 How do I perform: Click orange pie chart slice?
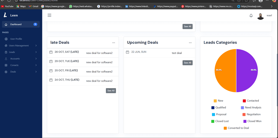click(x=225, y=71)
